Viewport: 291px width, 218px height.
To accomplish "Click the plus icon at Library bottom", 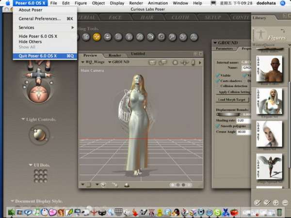I will pos(276,202).
